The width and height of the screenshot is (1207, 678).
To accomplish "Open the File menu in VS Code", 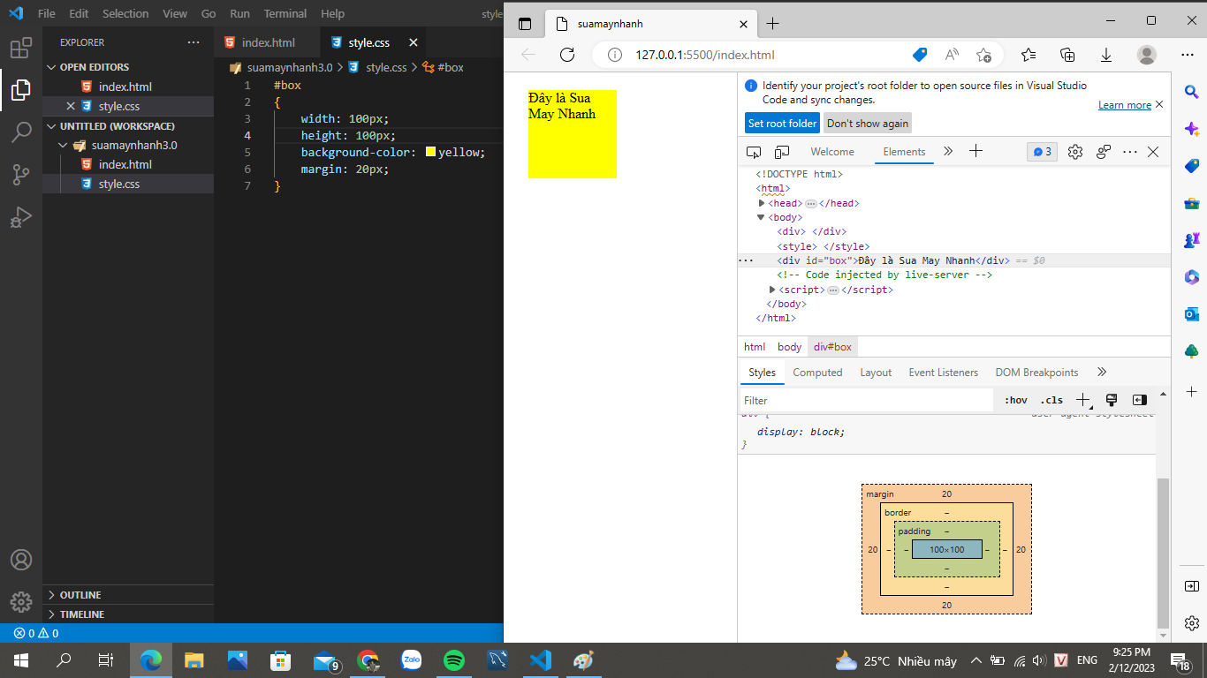I will tap(47, 14).
